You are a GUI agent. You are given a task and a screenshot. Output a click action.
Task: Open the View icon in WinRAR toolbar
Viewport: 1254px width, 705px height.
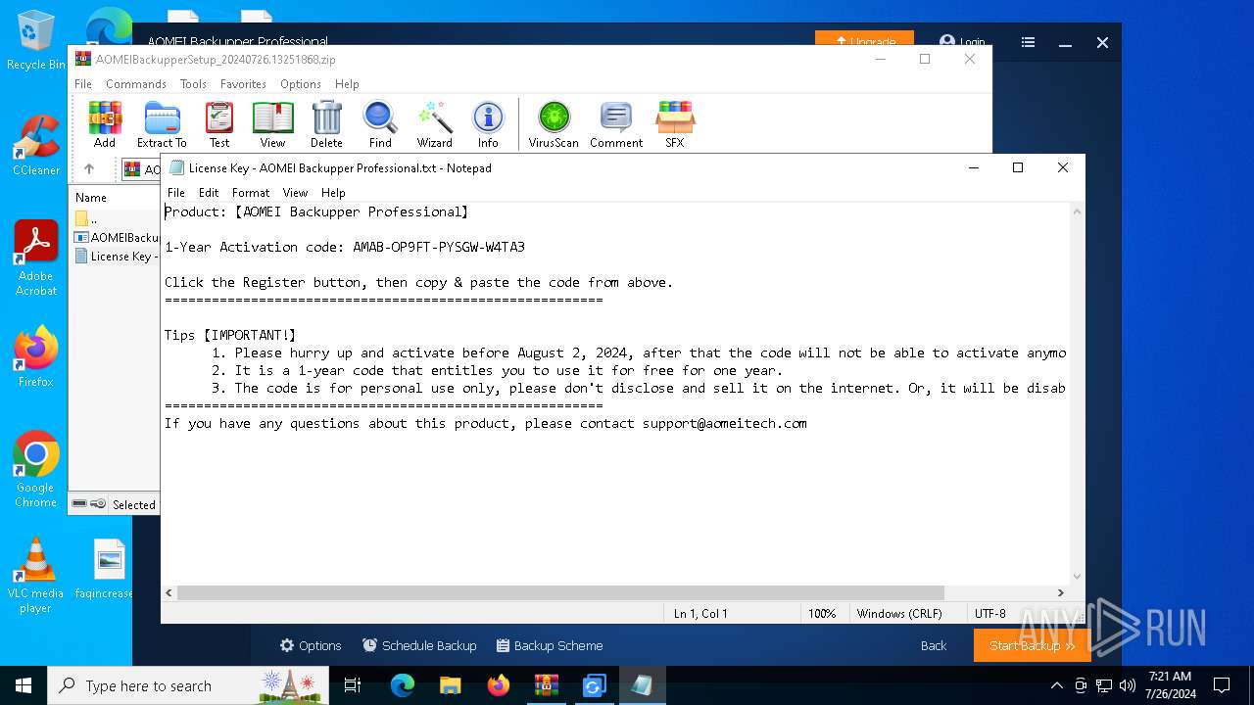click(272, 124)
